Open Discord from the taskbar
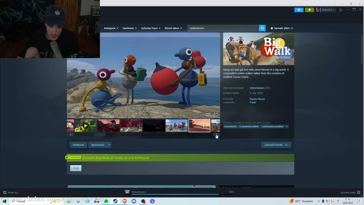364x205 pixels. 134,201
